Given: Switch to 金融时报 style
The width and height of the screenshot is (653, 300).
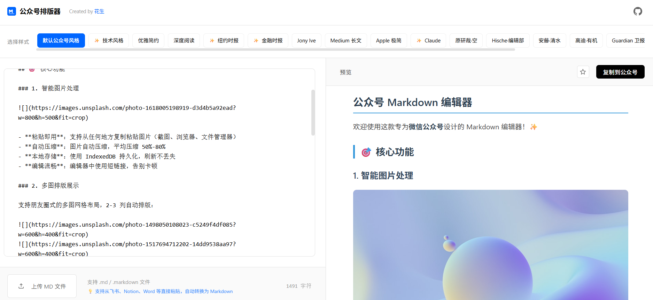Looking at the screenshot, I should 268,41.
